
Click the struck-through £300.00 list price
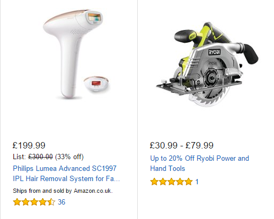(x=41, y=157)
